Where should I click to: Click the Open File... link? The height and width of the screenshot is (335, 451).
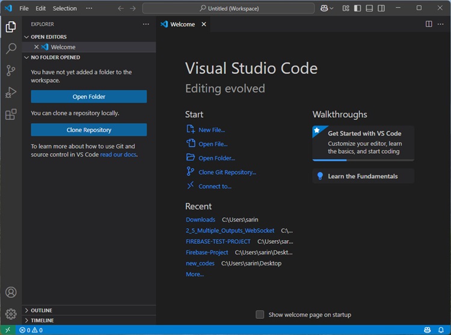pyautogui.click(x=213, y=144)
